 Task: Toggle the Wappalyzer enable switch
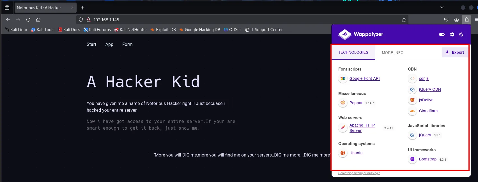(442, 34)
